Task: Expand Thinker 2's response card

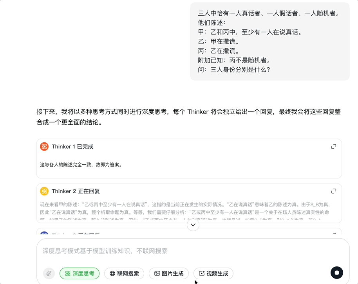Action: pos(333,191)
